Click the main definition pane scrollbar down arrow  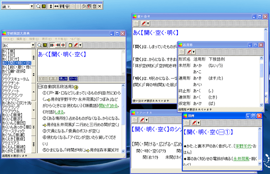pyautogui.click(x=123, y=151)
